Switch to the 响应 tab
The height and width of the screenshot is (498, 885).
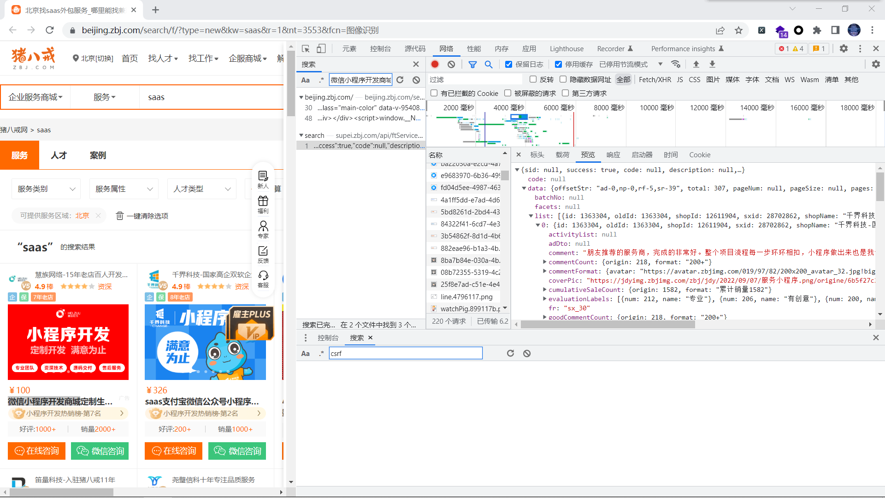pos(613,155)
